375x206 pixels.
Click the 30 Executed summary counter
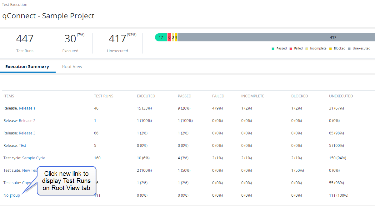click(x=70, y=39)
